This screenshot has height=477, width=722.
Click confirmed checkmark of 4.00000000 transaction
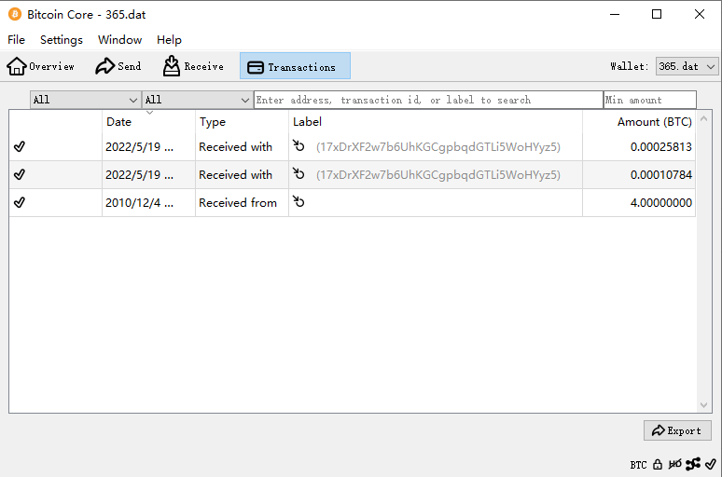coord(20,202)
